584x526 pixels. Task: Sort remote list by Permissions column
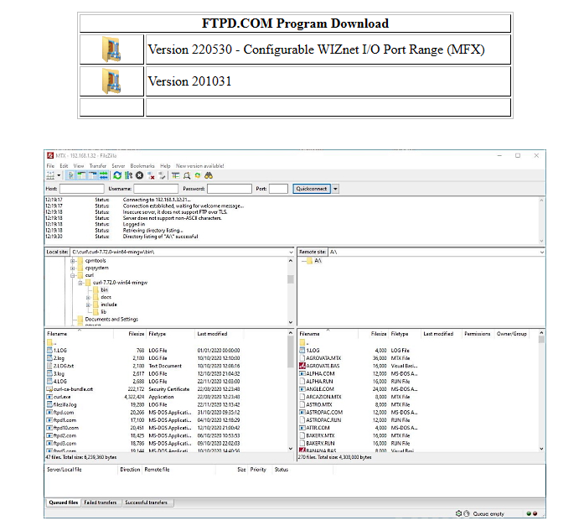(x=477, y=334)
